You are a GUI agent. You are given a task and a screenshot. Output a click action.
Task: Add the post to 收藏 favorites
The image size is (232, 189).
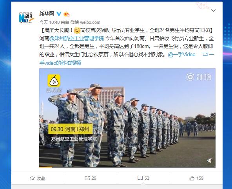pos(38,178)
